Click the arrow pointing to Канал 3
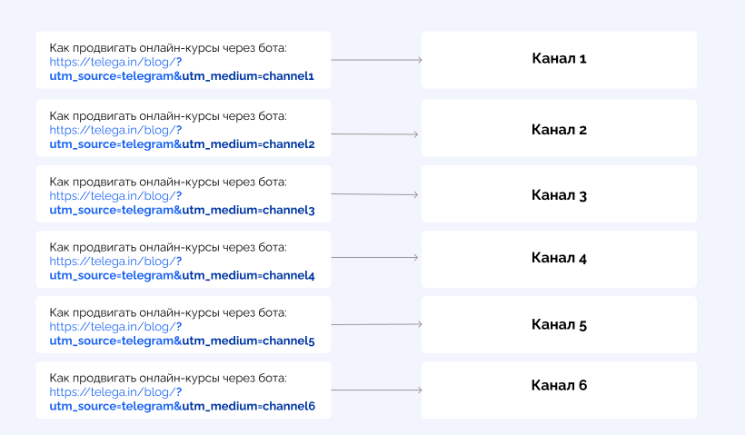The image size is (746, 435). click(375, 194)
